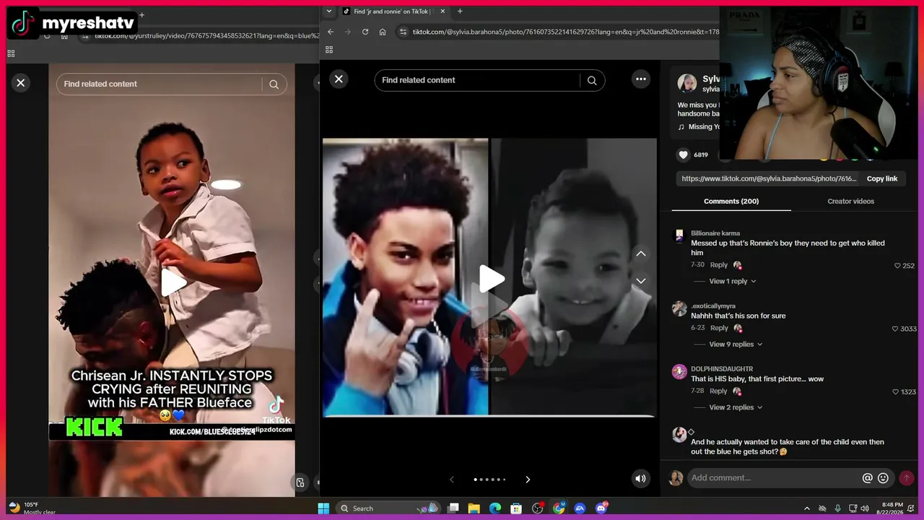Switch to Comments (200) tab
The height and width of the screenshot is (520, 924).
tap(731, 201)
